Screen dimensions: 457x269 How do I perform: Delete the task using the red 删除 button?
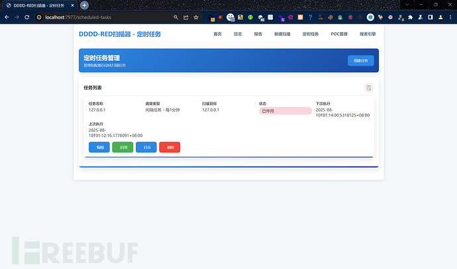coord(170,147)
